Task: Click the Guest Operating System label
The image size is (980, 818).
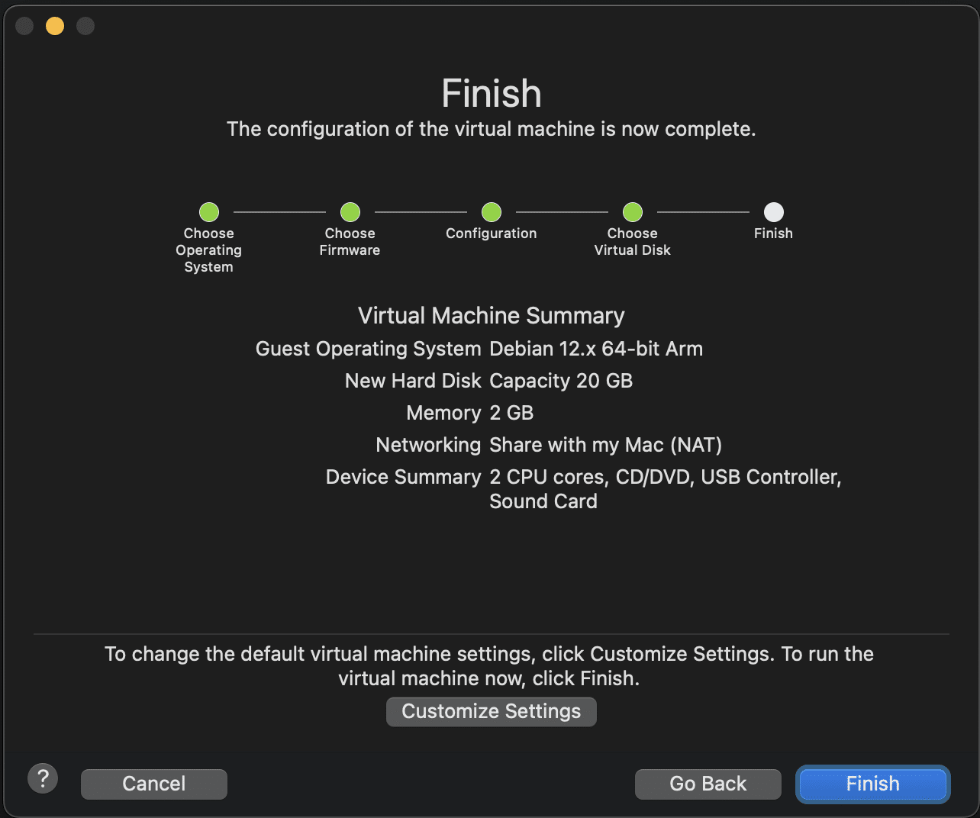Action: [368, 349]
